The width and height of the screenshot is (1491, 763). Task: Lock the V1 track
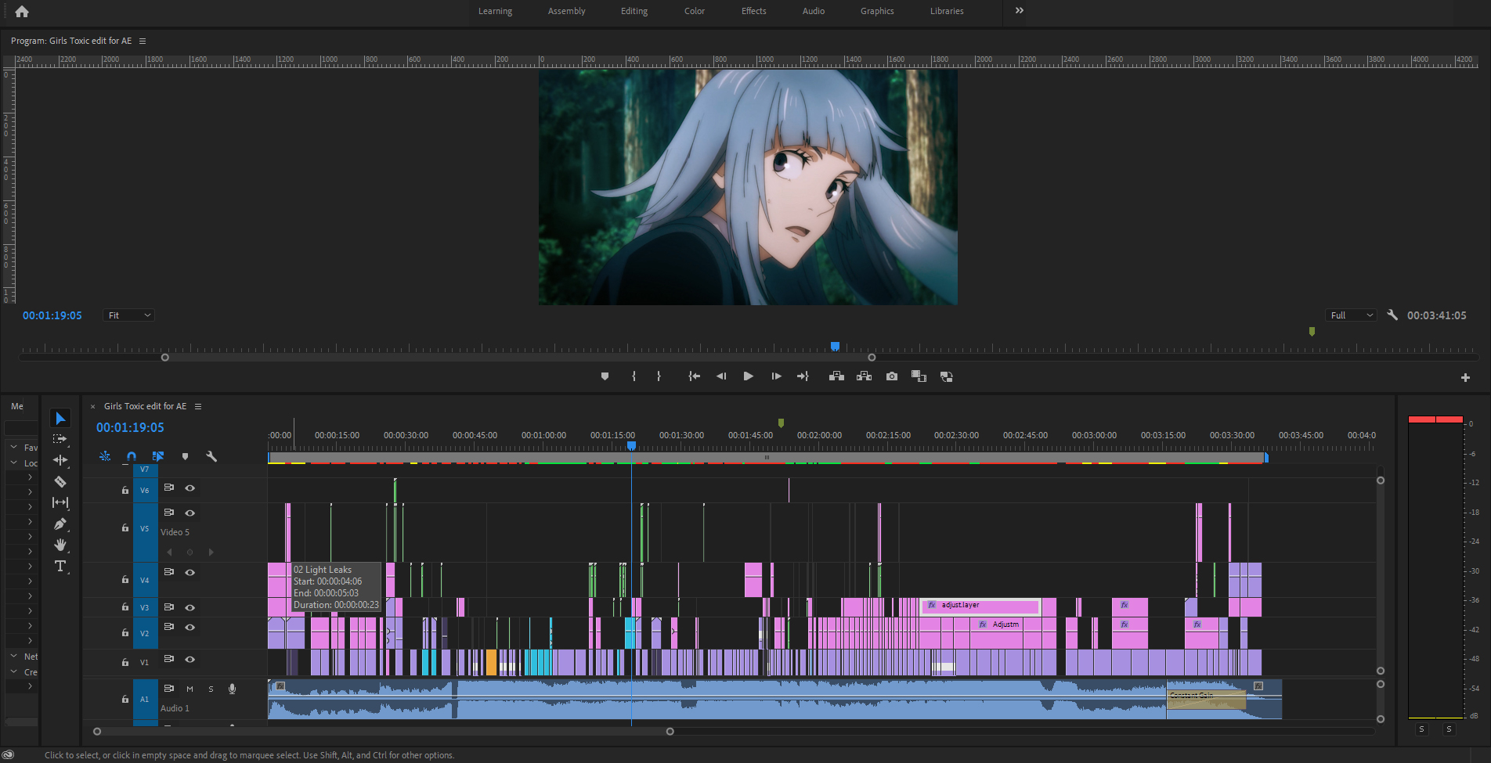125,662
